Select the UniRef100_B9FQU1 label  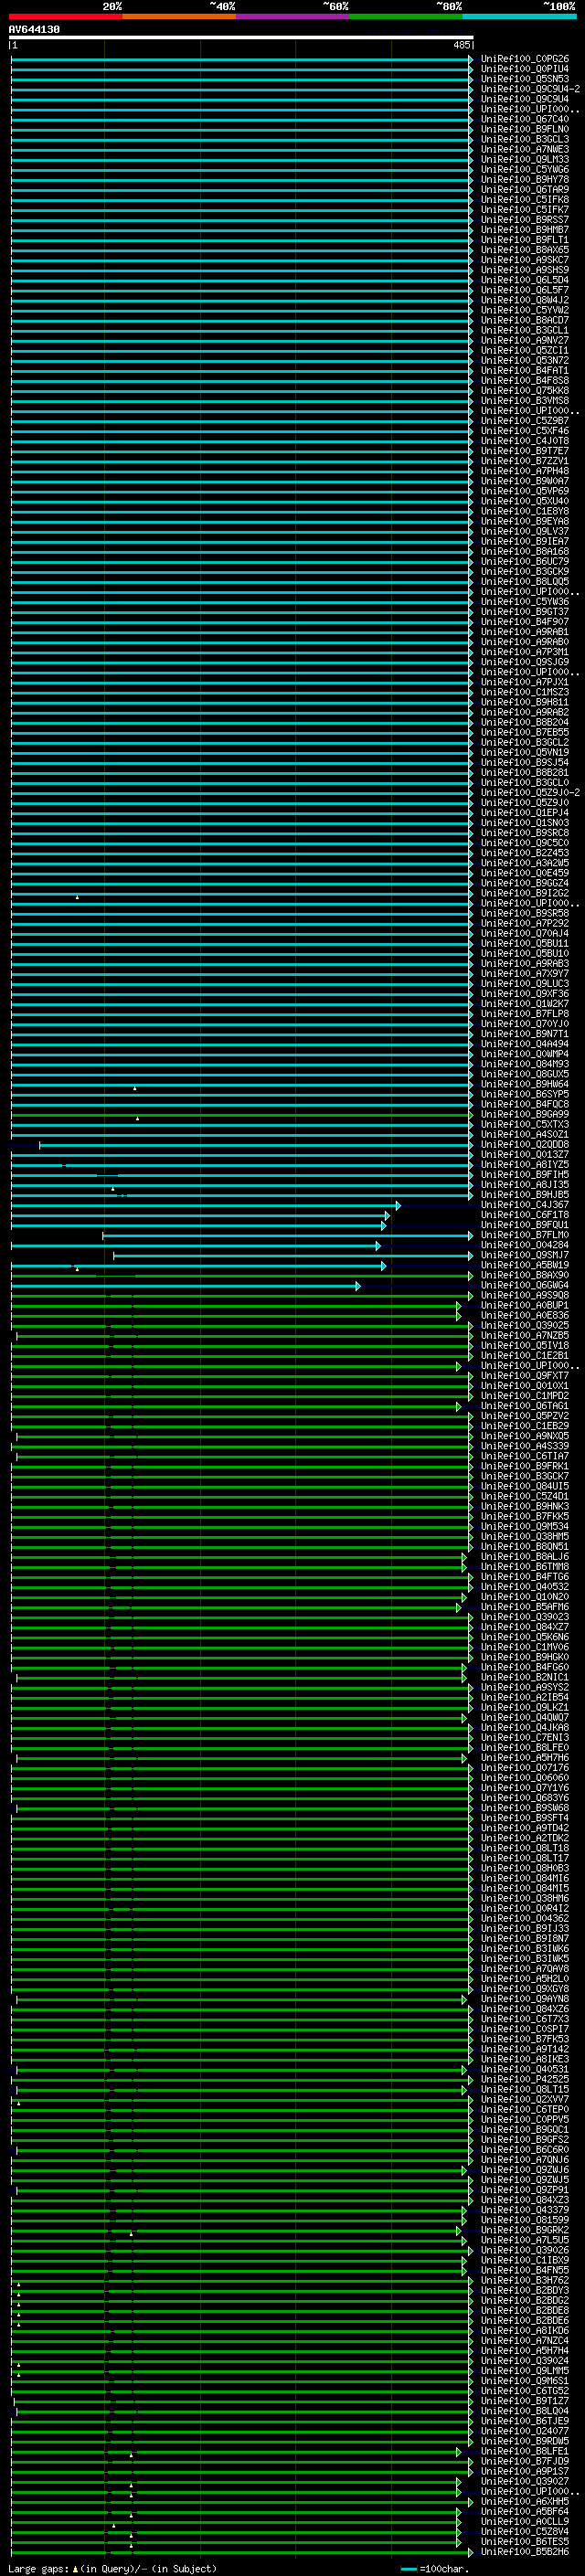point(524,1224)
